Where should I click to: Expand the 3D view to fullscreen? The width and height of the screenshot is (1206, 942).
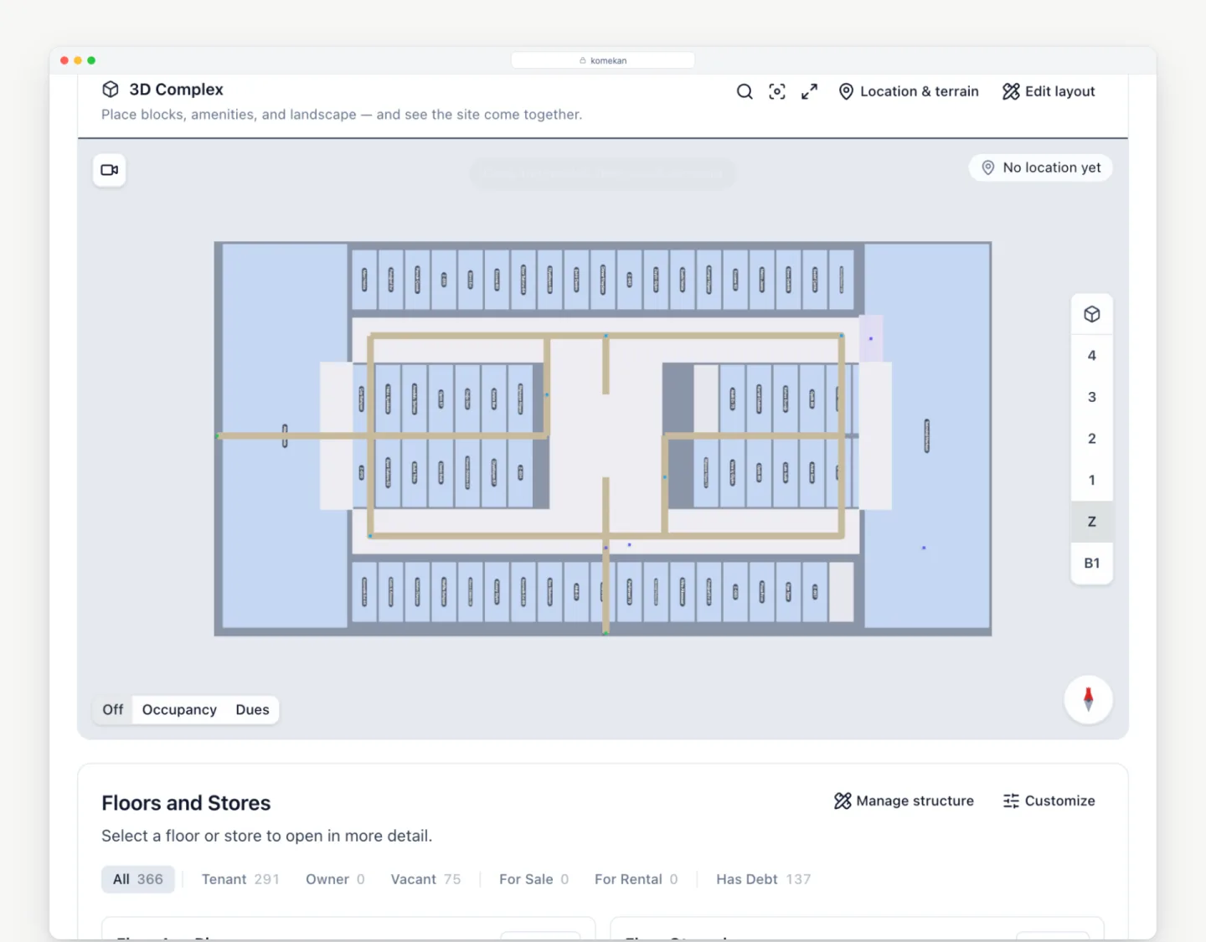(809, 91)
